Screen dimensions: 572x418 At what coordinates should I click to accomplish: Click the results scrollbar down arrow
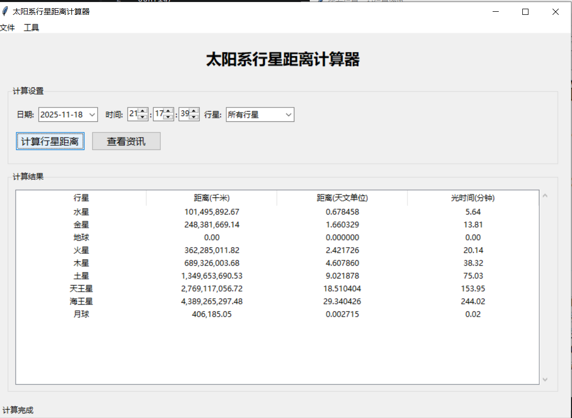click(x=544, y=380)
